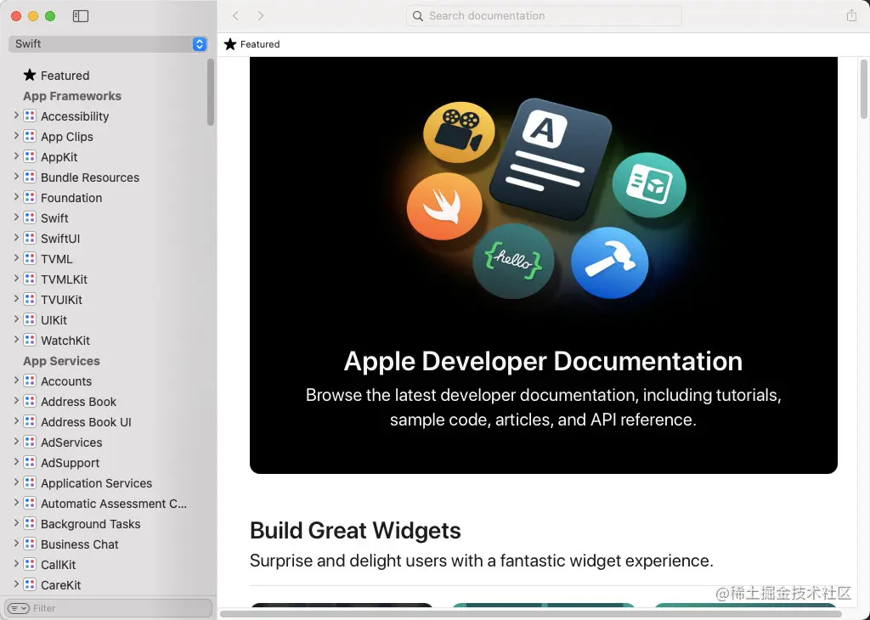Expand the TVUIKit tree item
This screenshot has height=620, width=870.
coord(16,299)
